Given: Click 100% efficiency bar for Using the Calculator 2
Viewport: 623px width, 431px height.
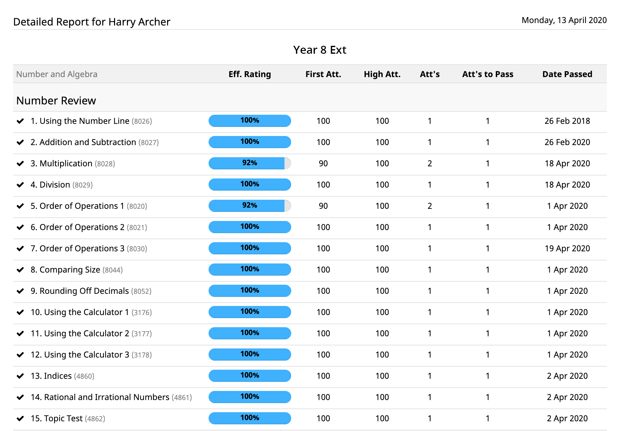Looking at the screenshot, I should [x=250, y=333].
